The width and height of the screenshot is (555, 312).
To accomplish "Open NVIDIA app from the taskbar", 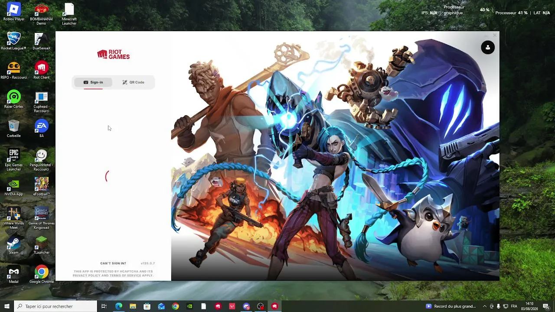I will click(x=189, y=306).
